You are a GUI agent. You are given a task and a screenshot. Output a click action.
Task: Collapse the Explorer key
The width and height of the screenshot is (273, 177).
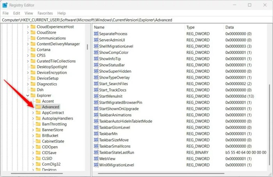click(x=28, y=96)
